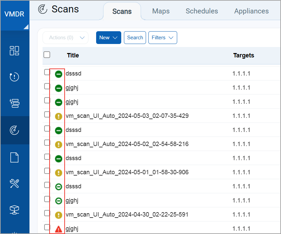Click the Search button
281x234 pixels.
click(135, 38)
